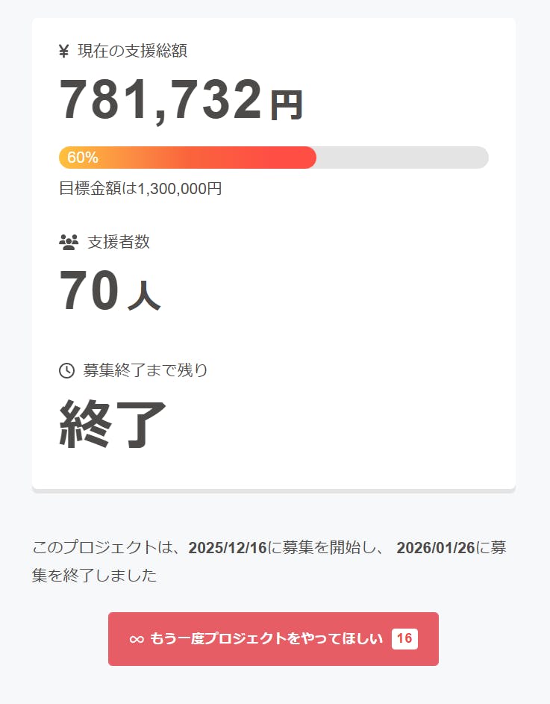The image size is (550, 704).
Task: Click the yen icon beside 現在の支援総額
Action: (x=63, y=52)
